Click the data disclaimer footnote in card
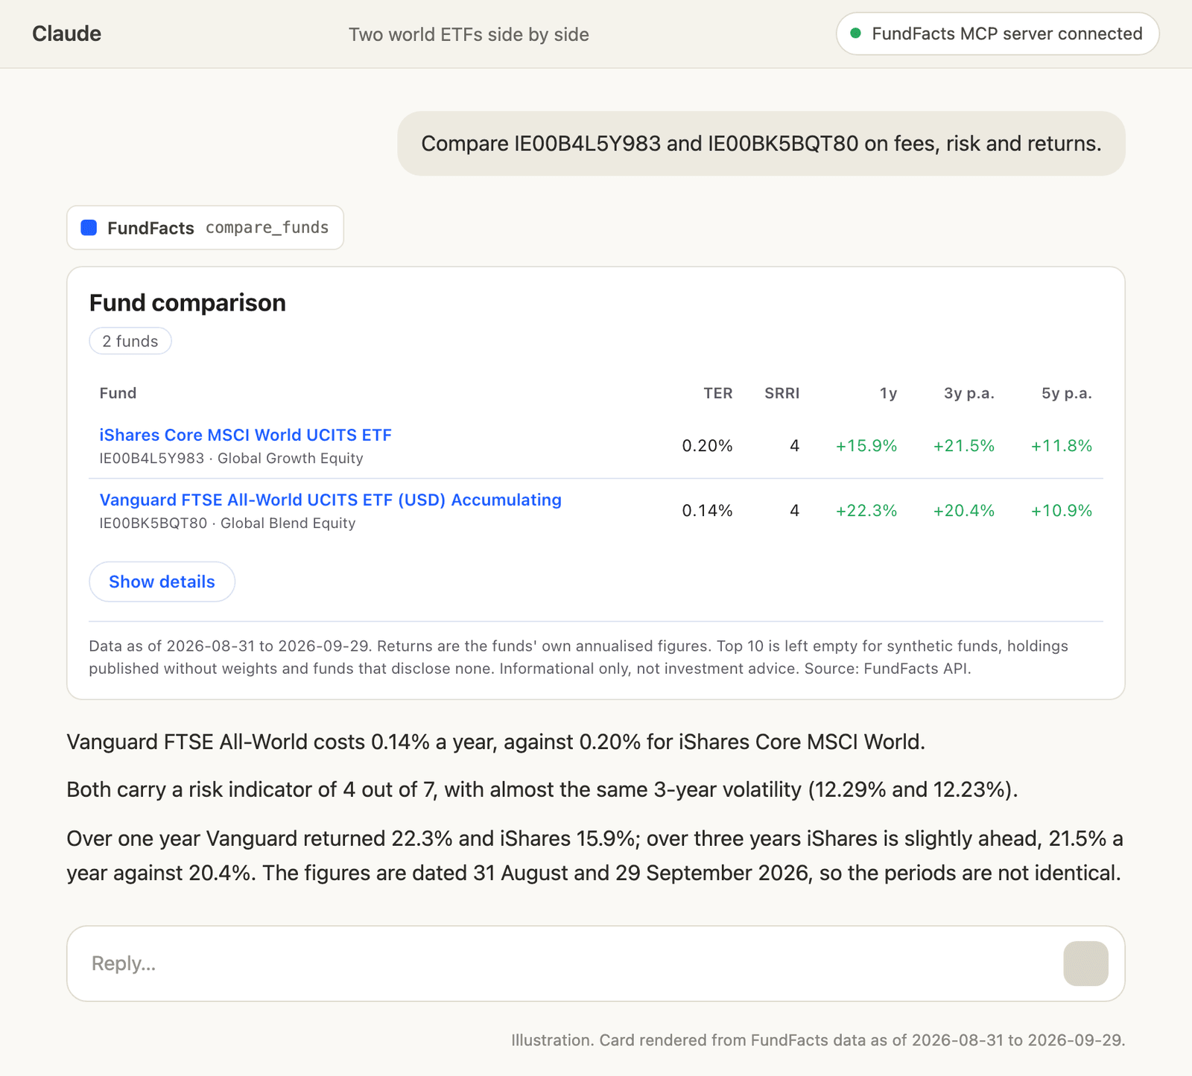Screen dimensions: 1192x1076 [579, 657]
